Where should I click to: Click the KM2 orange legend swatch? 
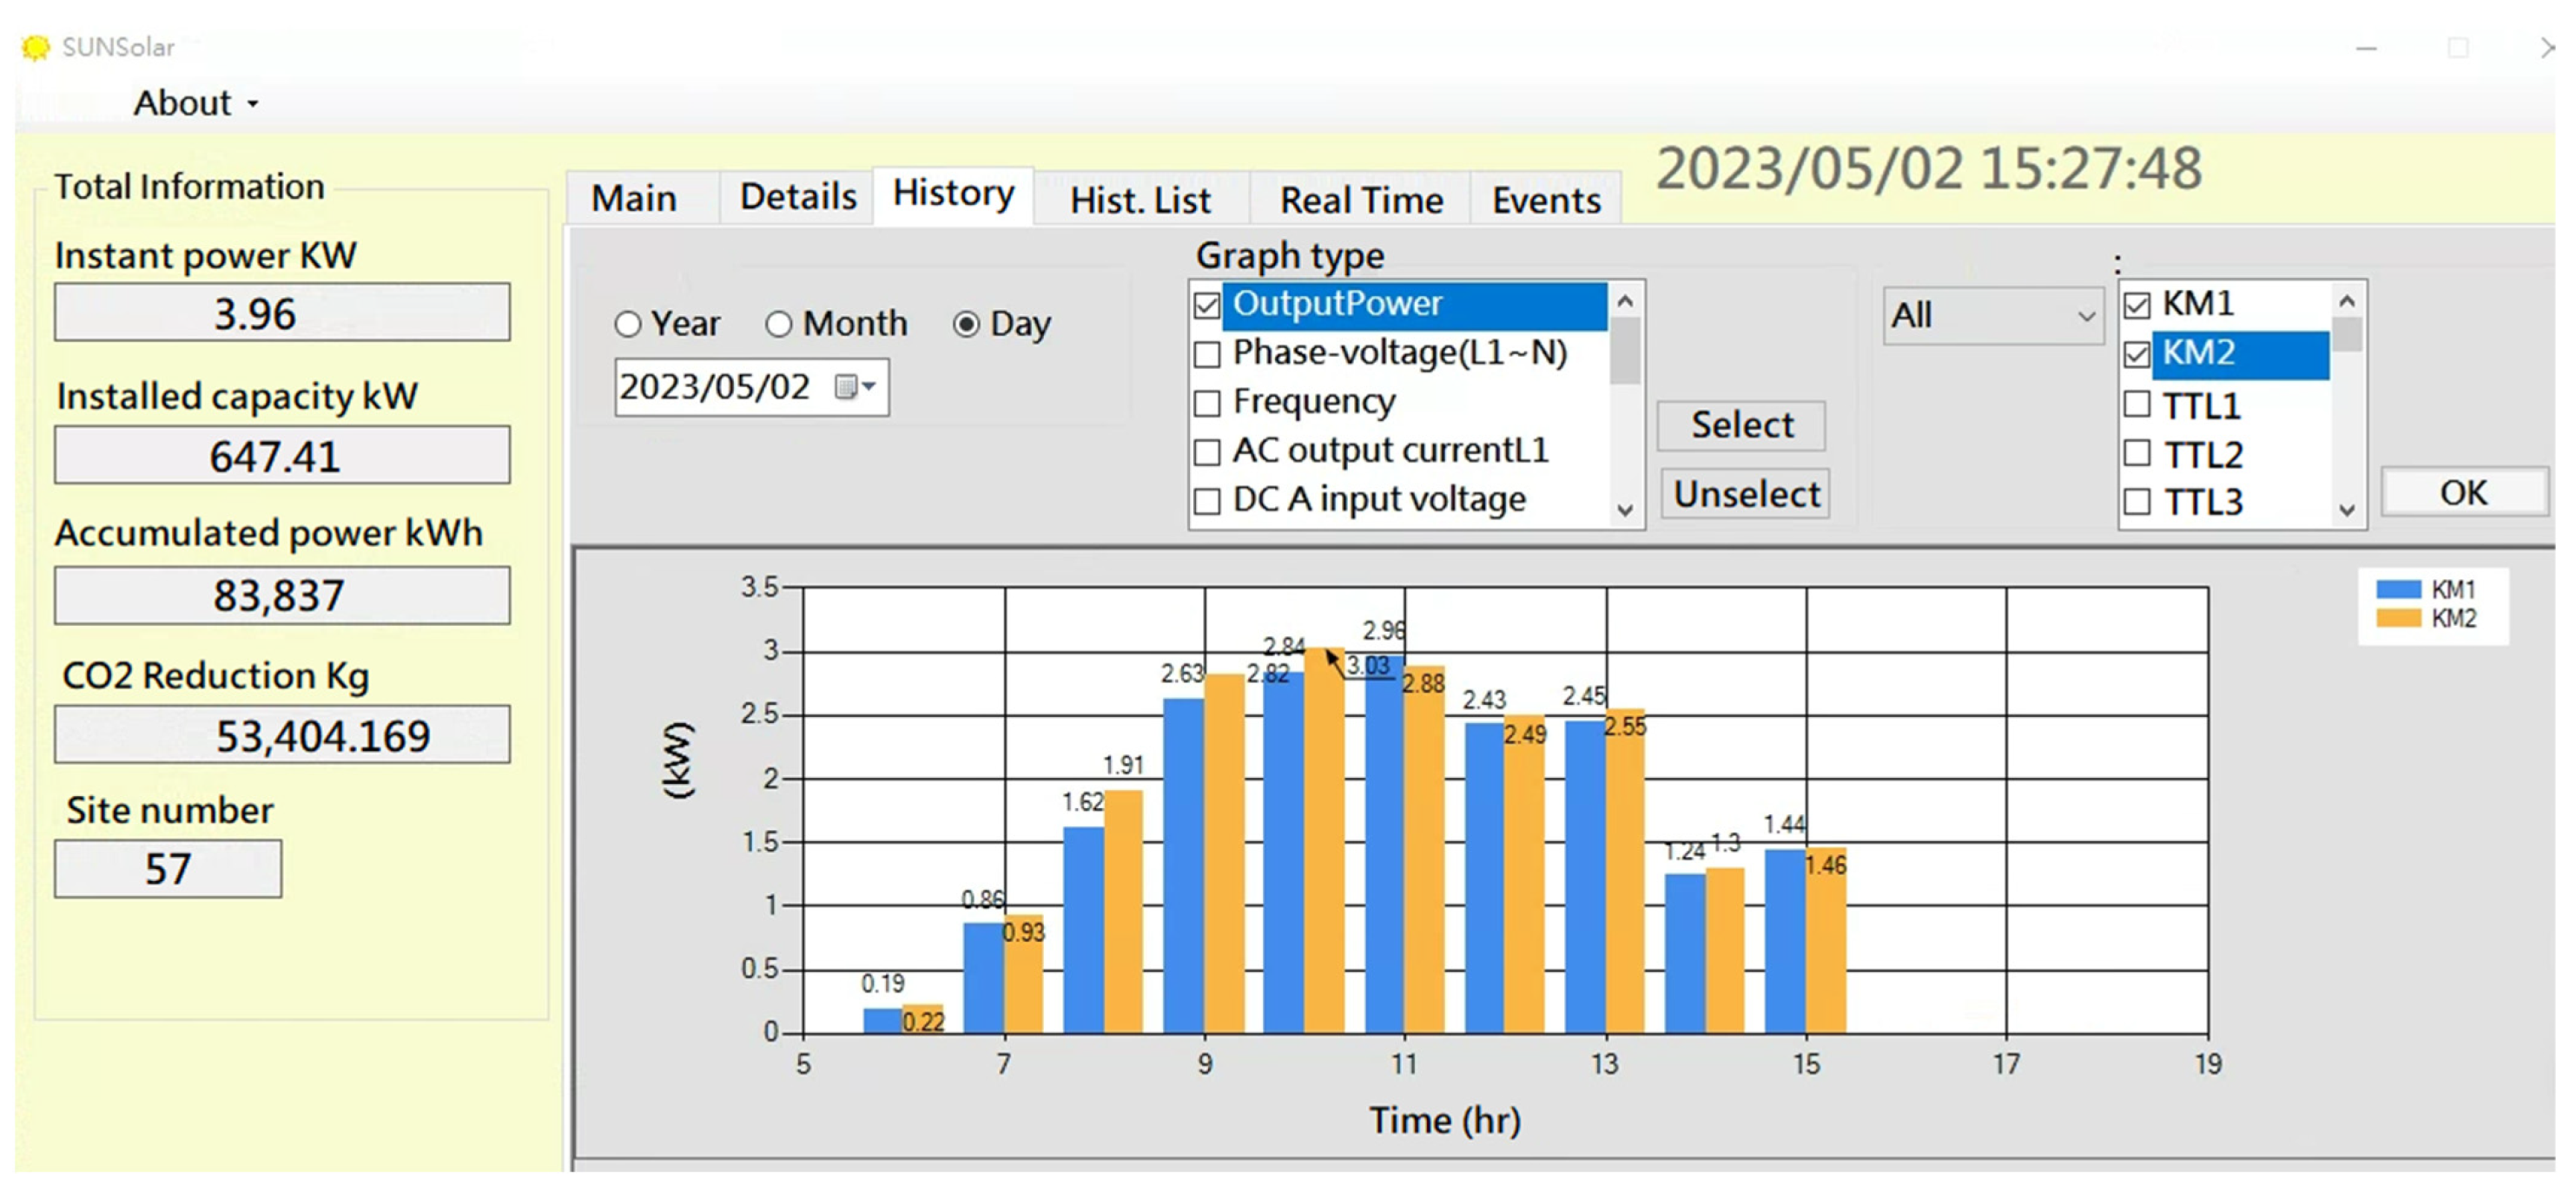click(2398, 618)
